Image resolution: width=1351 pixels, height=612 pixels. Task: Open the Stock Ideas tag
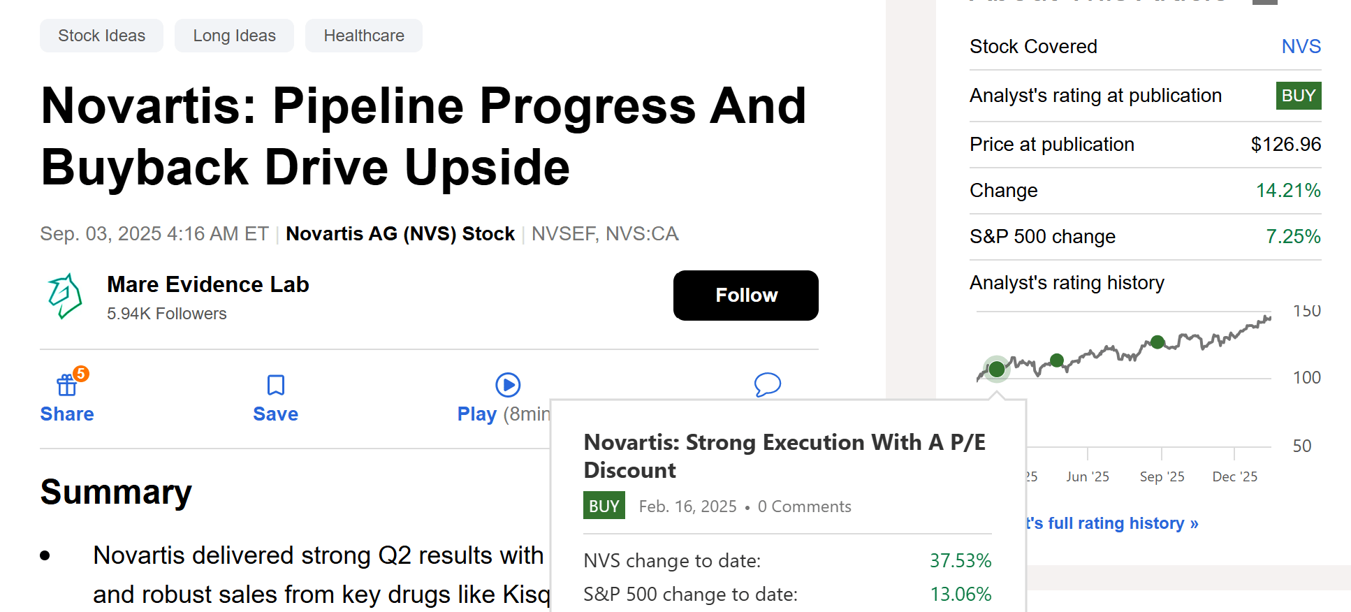click(x=101, y=36)
